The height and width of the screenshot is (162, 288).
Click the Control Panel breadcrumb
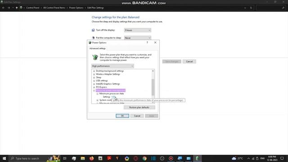pyautogui.click(x=33, y=8)
